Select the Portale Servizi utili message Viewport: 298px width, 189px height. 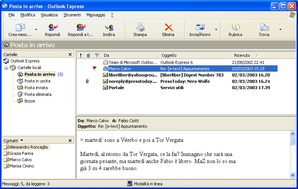pos(177,88)
